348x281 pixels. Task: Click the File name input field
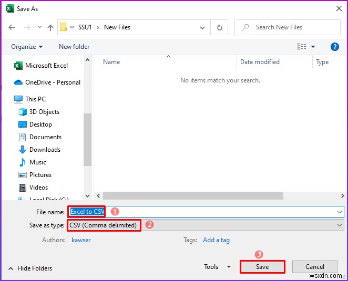pos(206,212)
